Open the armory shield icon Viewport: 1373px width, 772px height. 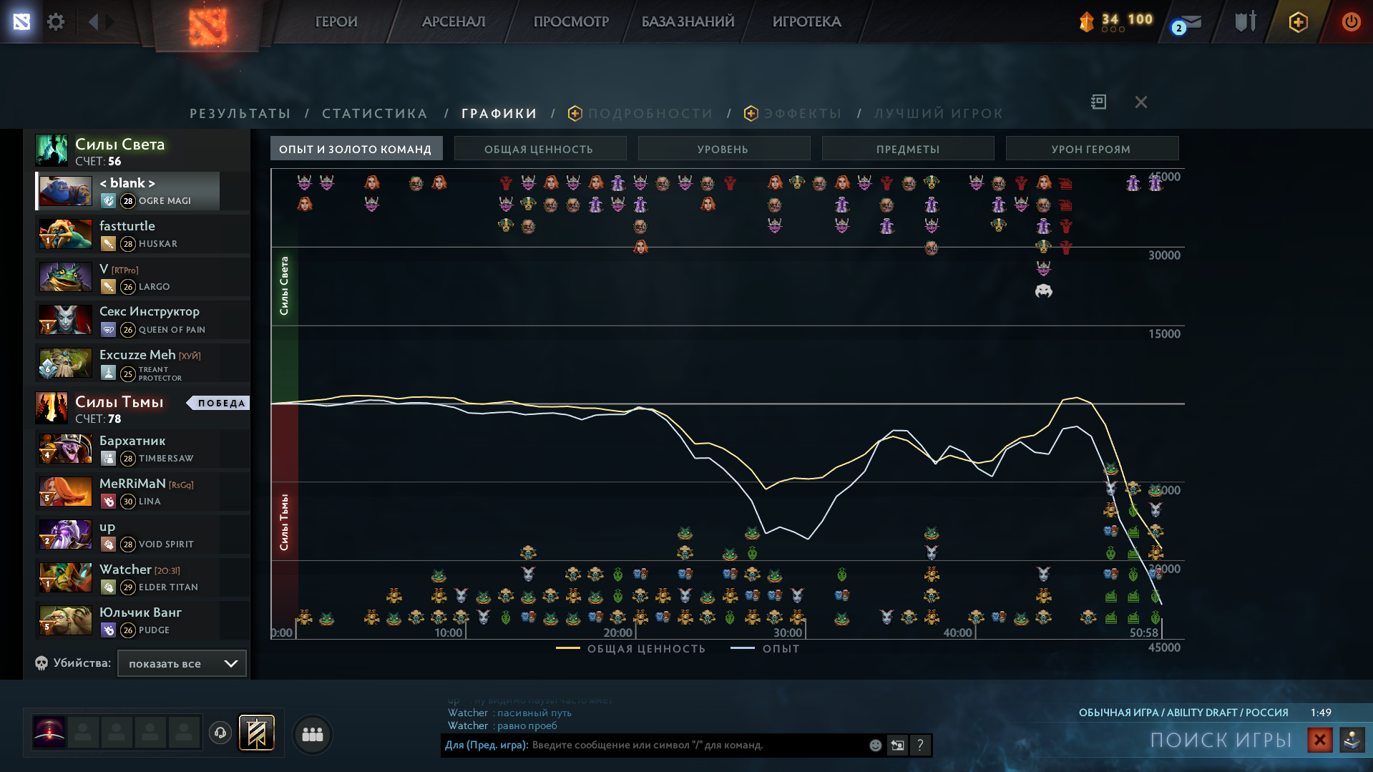pyautogui.click(x=1246, y=21)
